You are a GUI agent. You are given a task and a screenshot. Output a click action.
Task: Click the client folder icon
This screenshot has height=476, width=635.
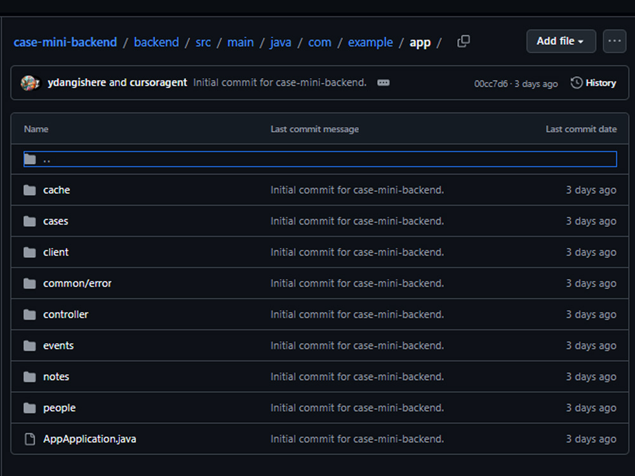click(30, 252)
